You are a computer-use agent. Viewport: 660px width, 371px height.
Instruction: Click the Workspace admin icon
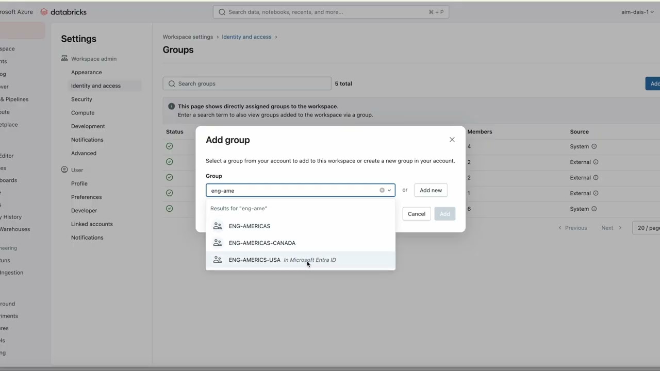[64, 59]
